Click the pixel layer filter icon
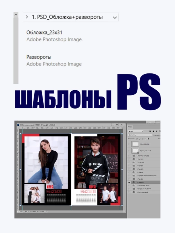 coord(150,131)
